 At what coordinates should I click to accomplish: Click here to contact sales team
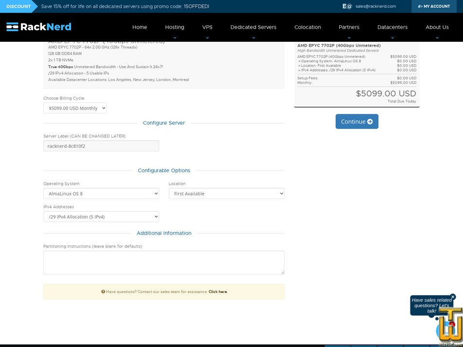coord(218,292)
